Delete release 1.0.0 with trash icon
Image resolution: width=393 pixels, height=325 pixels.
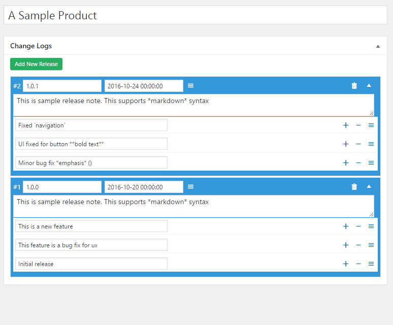pyautogui.click(x=354, y=187)
